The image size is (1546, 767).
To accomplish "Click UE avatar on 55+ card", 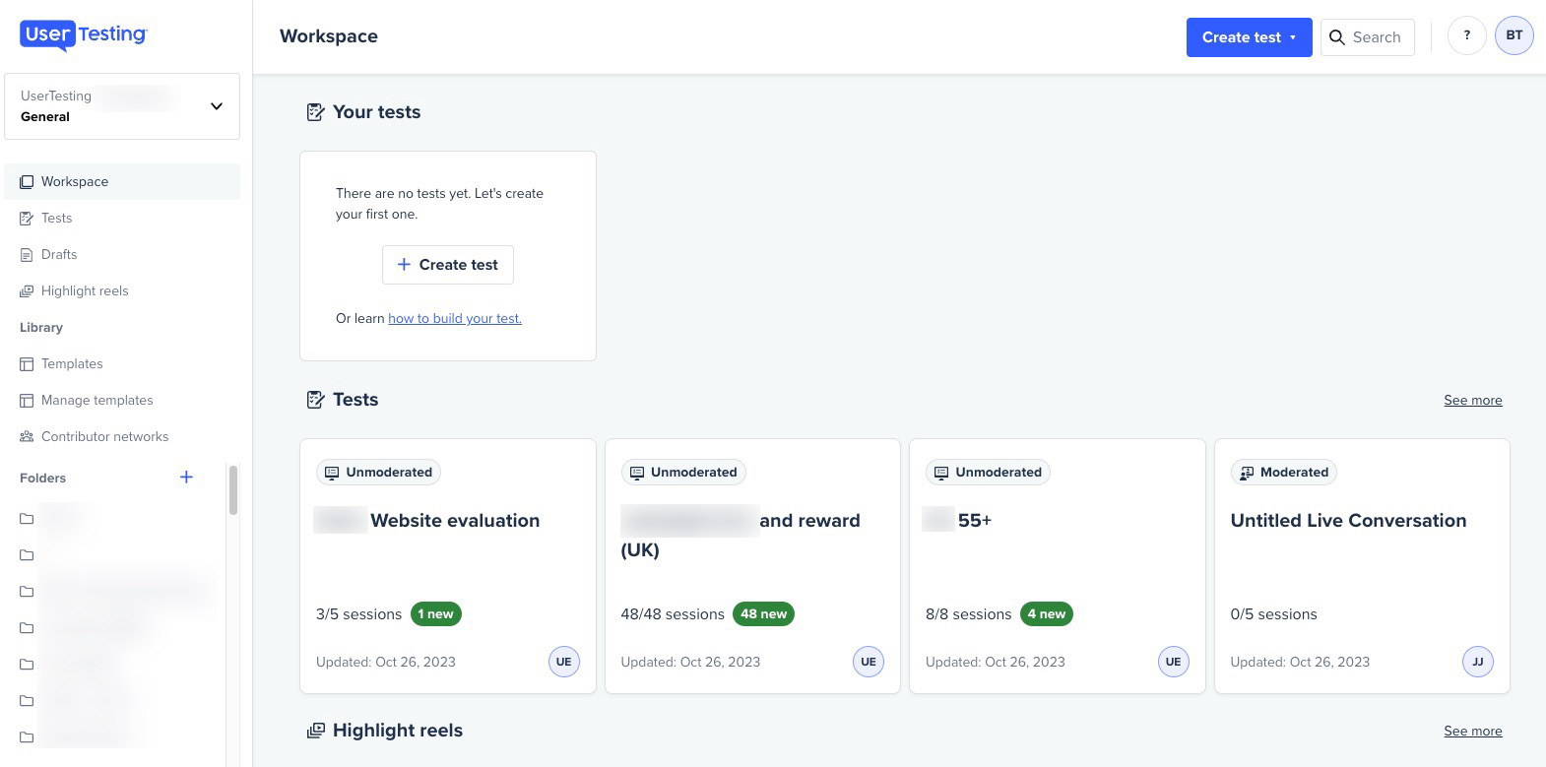I will [x=1174, y=662].
